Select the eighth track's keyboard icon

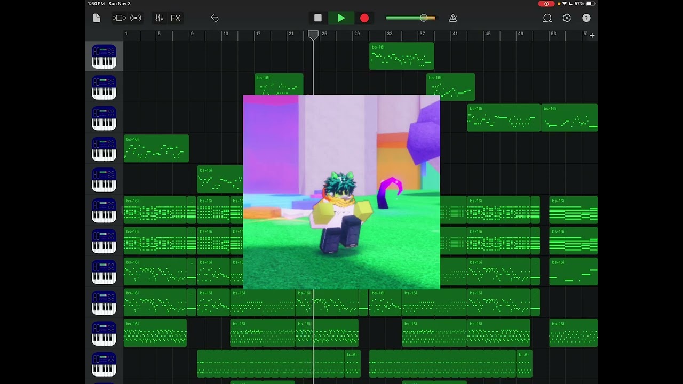(x=104, y=272)
